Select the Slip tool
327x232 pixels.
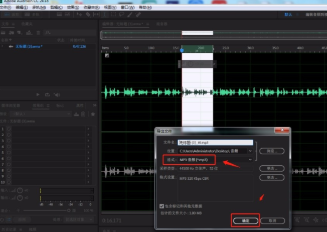(96, 15)
